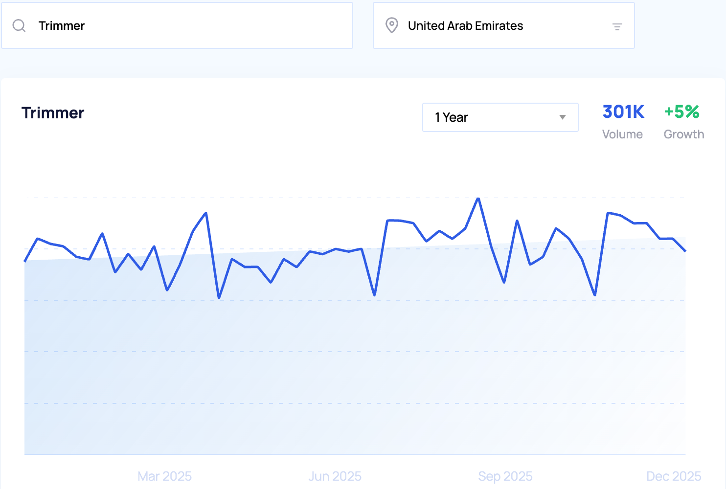
Task: Click the Sep 2025 axis label
Action: click(x=505, y=476)
